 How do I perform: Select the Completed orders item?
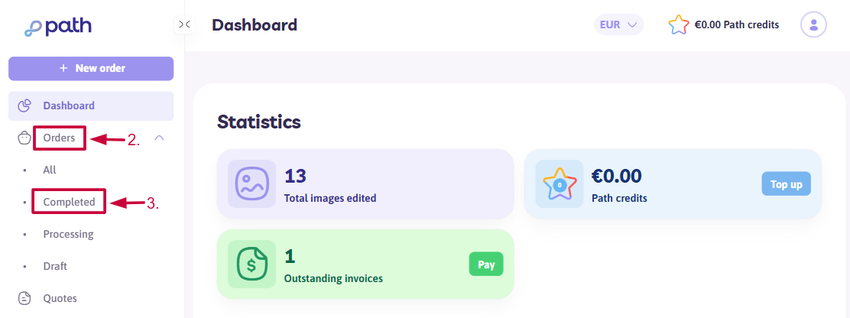click(x=70, y=202)
